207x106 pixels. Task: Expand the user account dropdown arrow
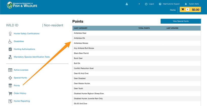pyautogui.click(x=139, y=4)
